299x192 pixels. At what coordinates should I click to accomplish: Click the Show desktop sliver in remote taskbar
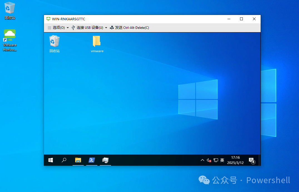[260, 160]
